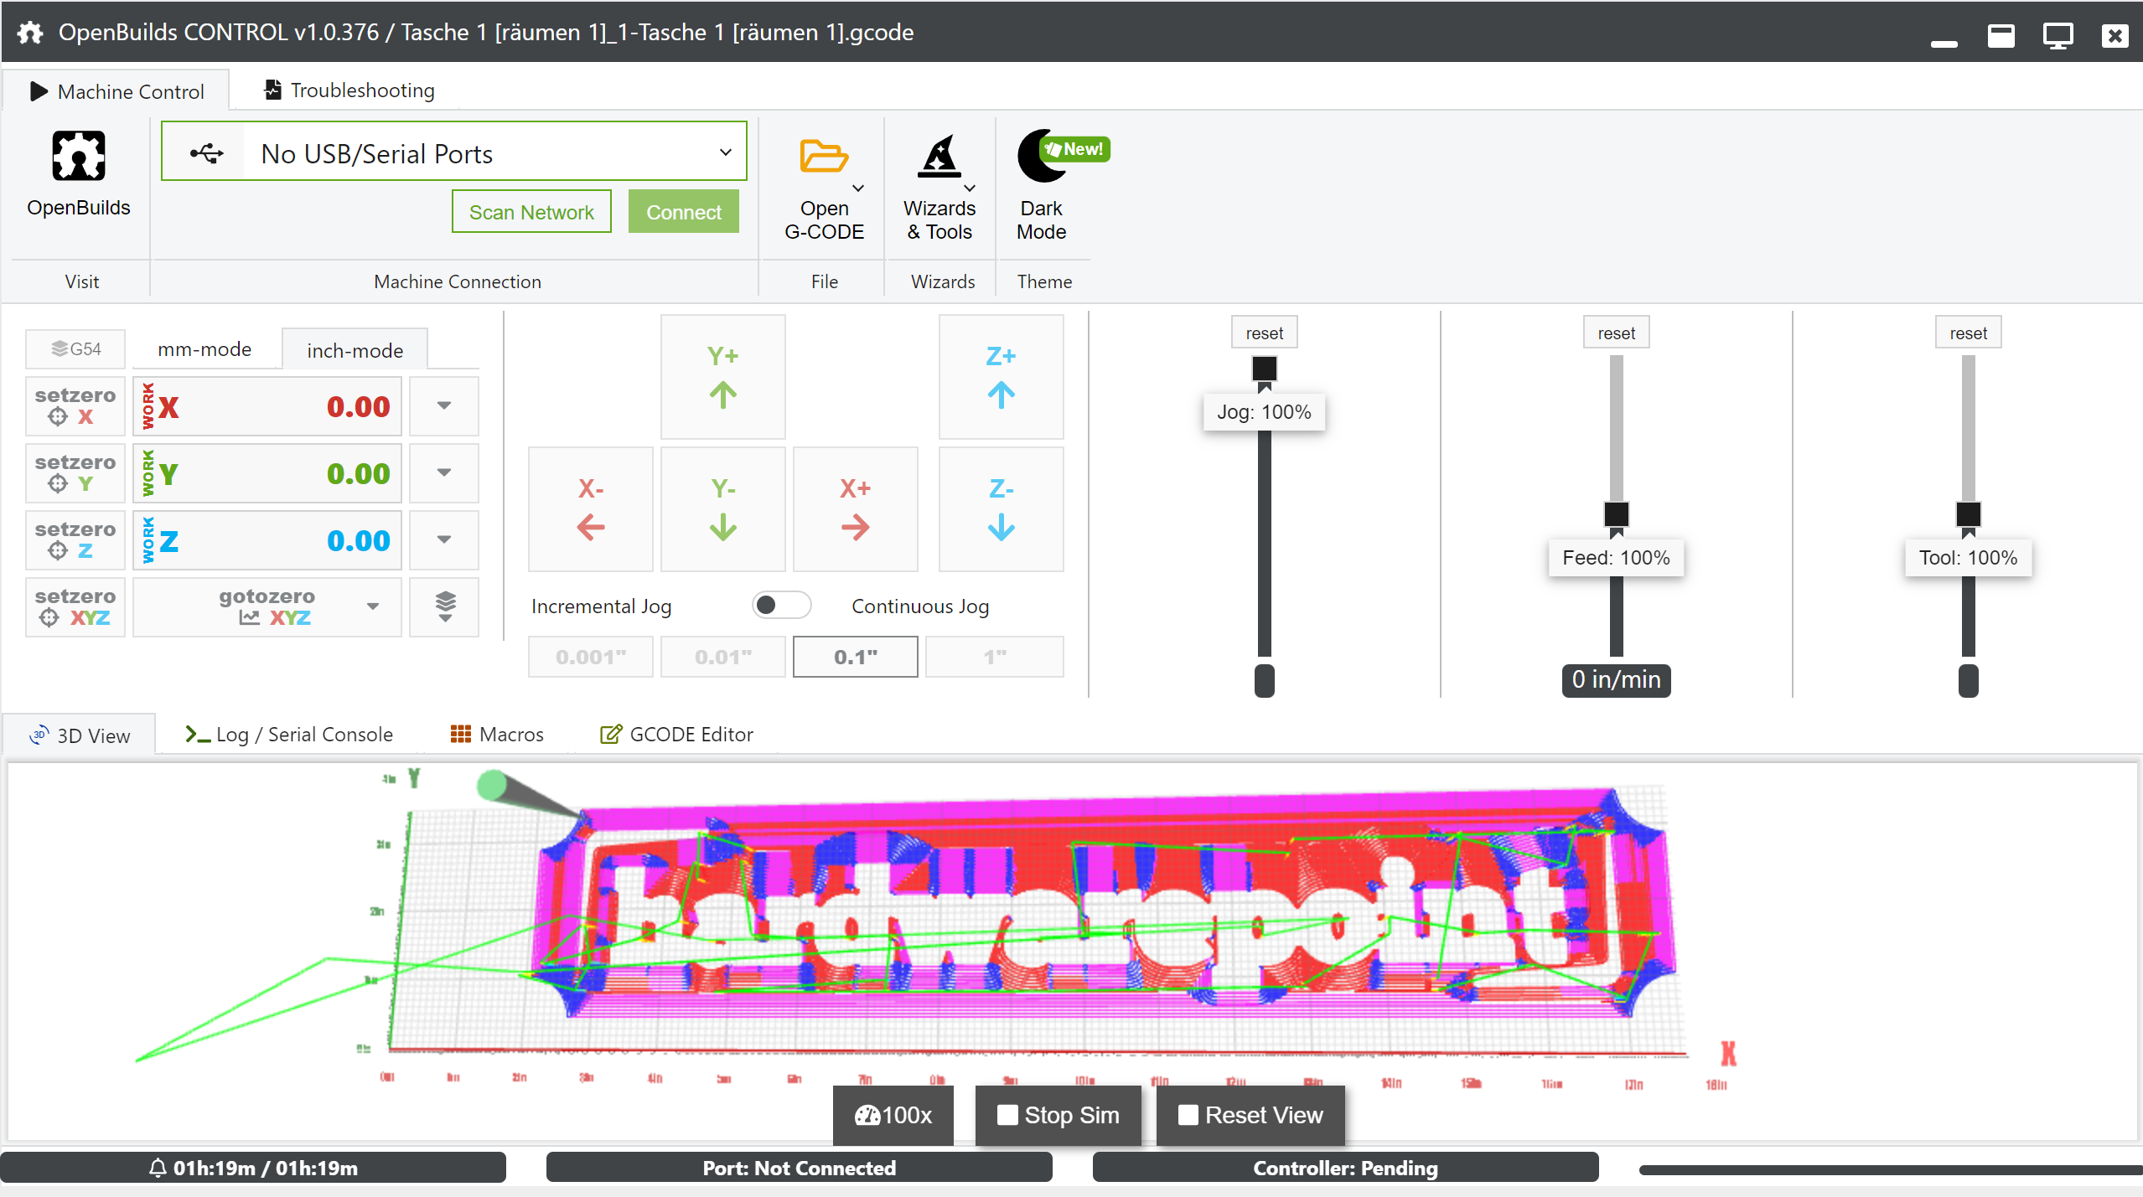Toggle between Incremental and Continuous Jog switch
The height and width of the screenshot is (1197, 2143).
781,605
